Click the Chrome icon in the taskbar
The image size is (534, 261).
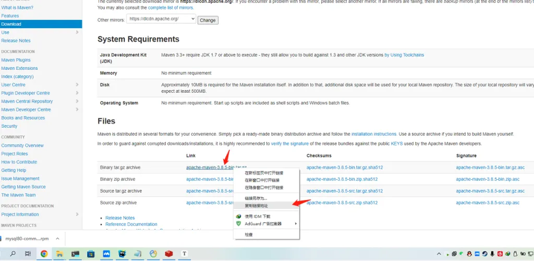[44, 254]
